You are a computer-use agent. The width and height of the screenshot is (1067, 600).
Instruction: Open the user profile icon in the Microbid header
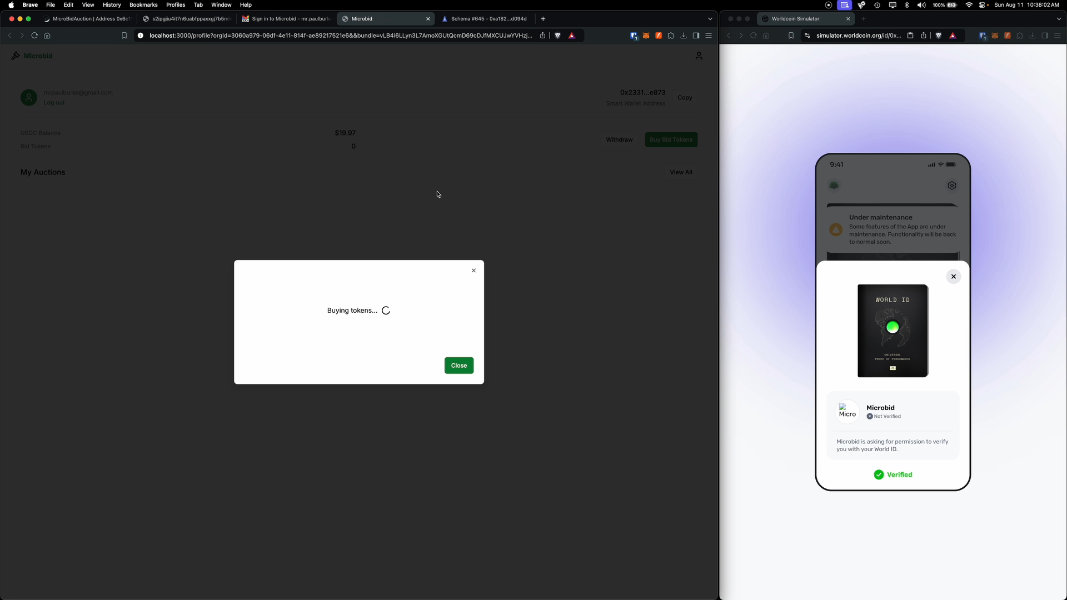[699, 56]
